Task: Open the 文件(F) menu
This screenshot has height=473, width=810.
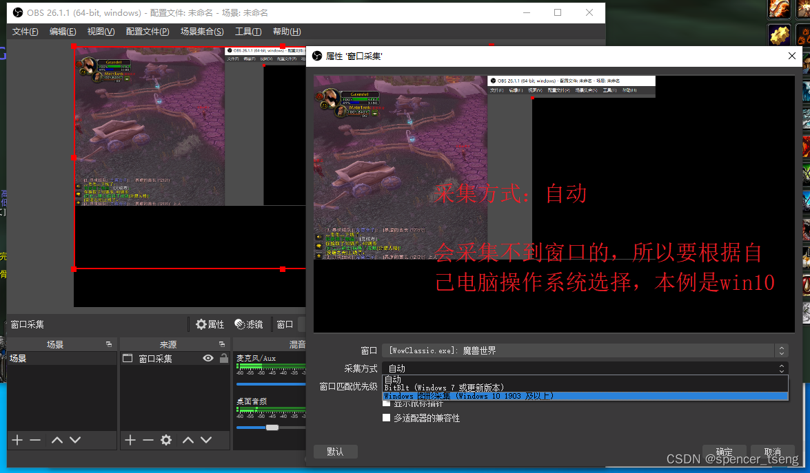Action: tap(26, 32)
